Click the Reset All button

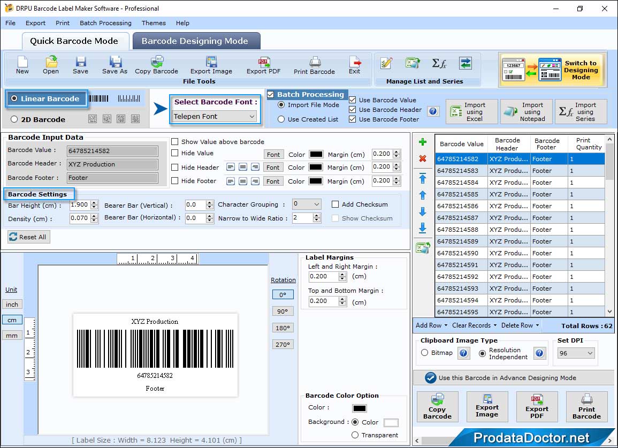coord(29,237)
